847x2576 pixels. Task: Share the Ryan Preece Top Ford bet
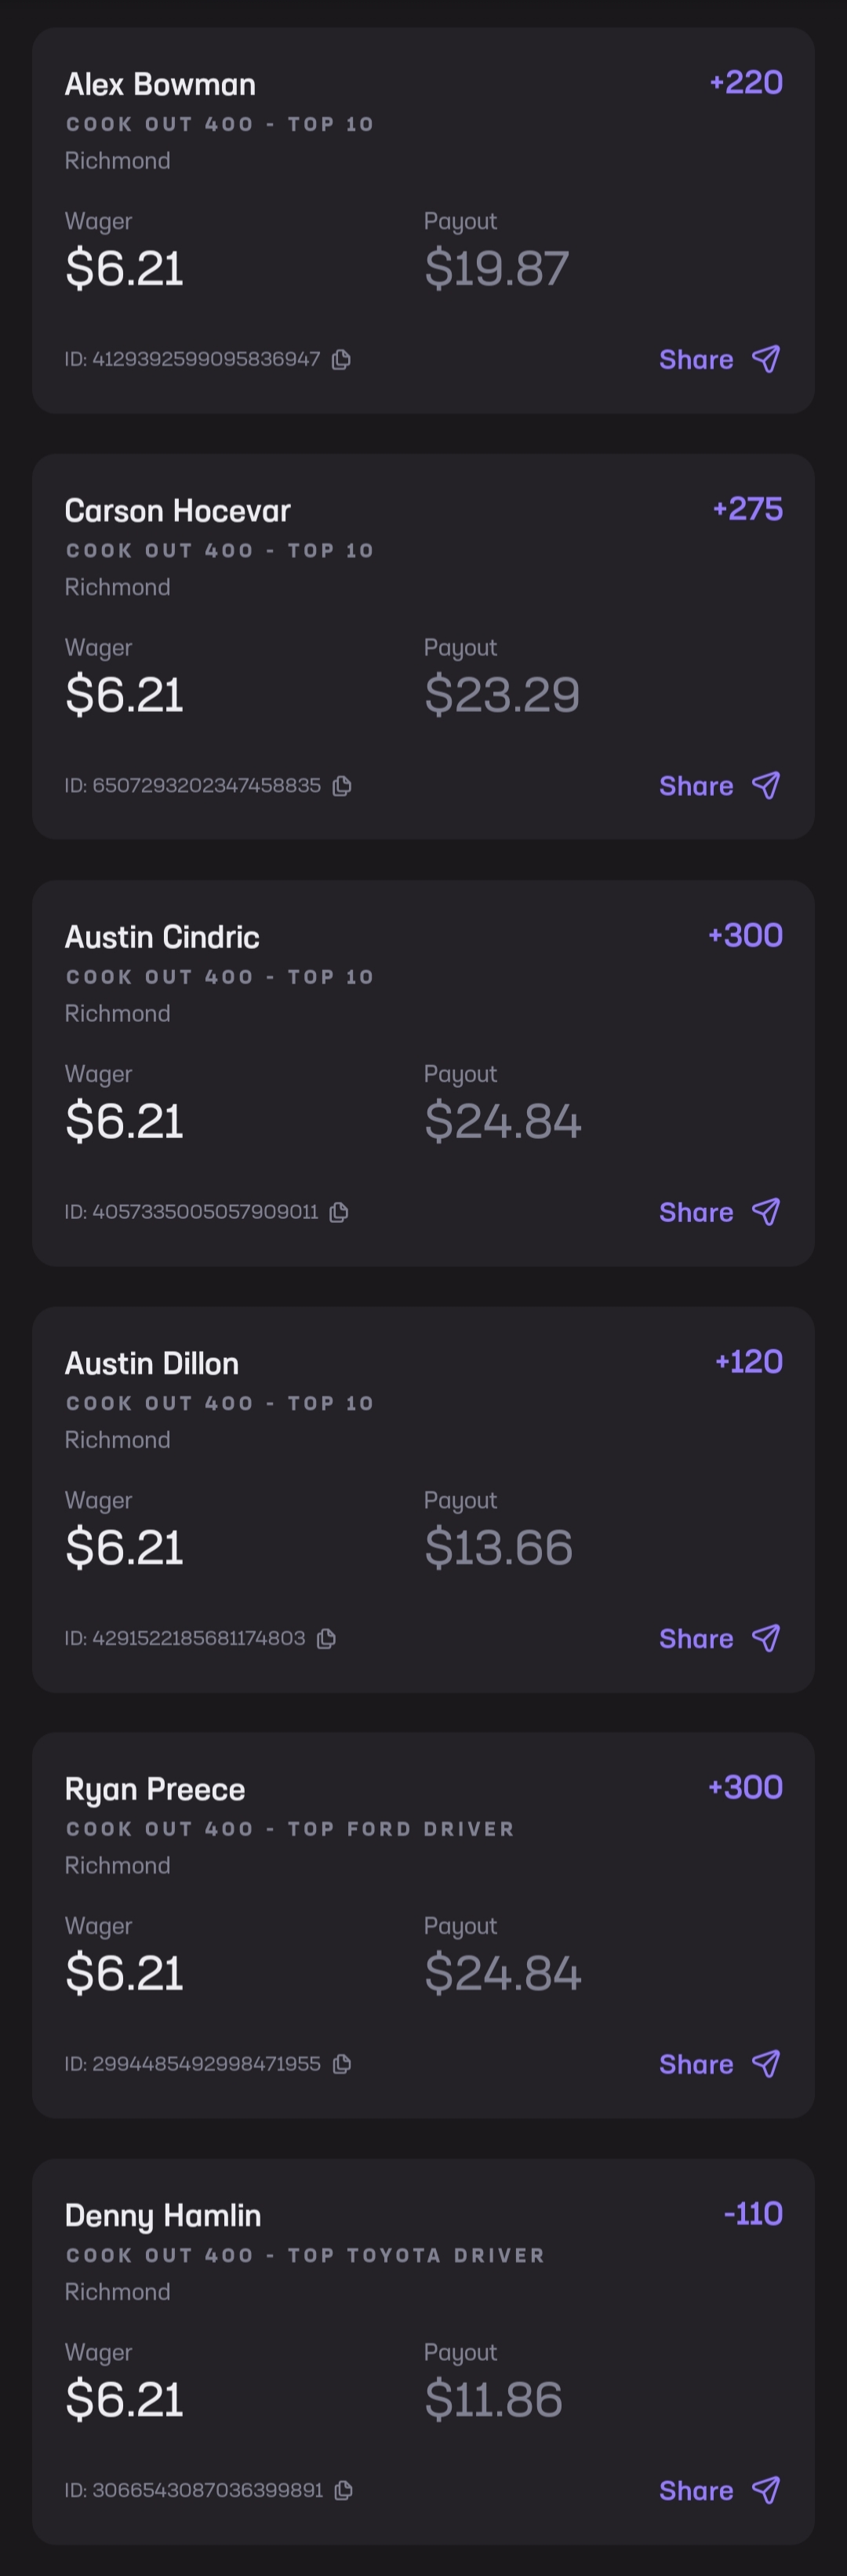pos(718,2064)
